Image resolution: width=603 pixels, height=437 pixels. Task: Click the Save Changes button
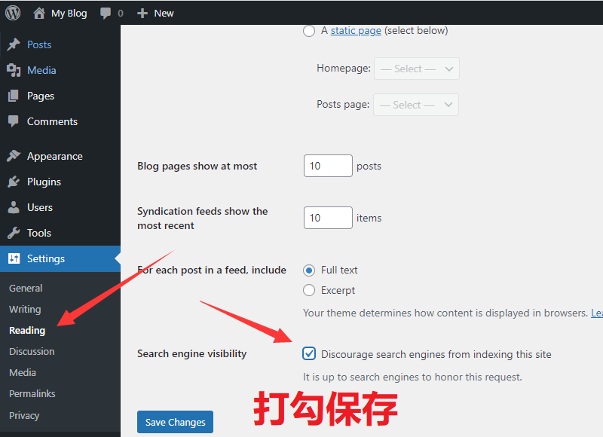pyautogui.click(x=175, y=422)
